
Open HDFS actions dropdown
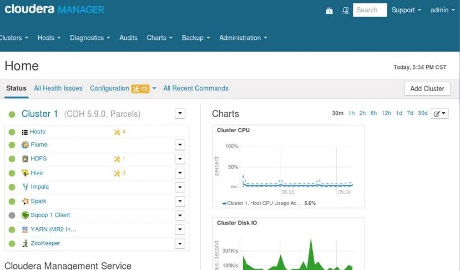click(180, 159)
